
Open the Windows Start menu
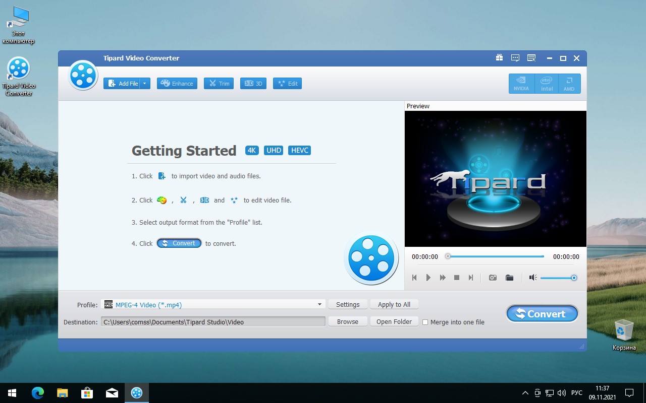12,393
